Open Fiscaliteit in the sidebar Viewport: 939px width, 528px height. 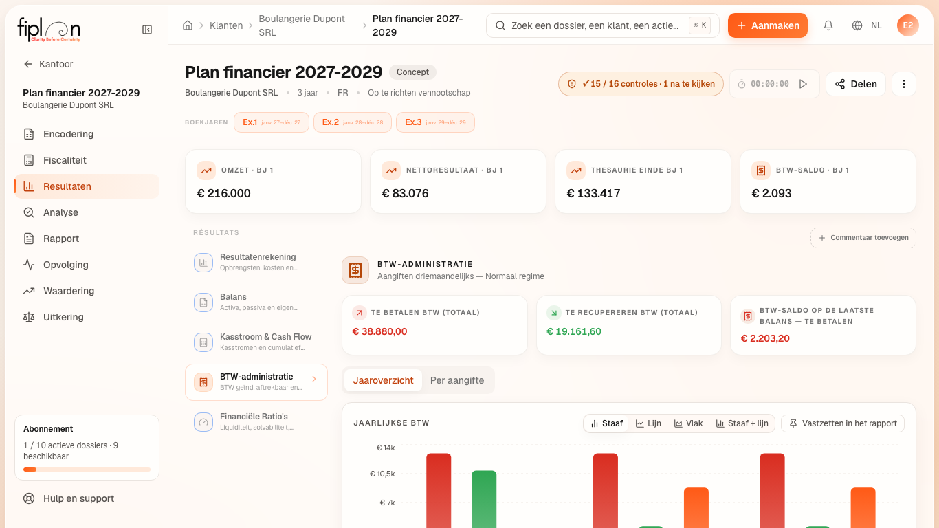click(87, 160)
